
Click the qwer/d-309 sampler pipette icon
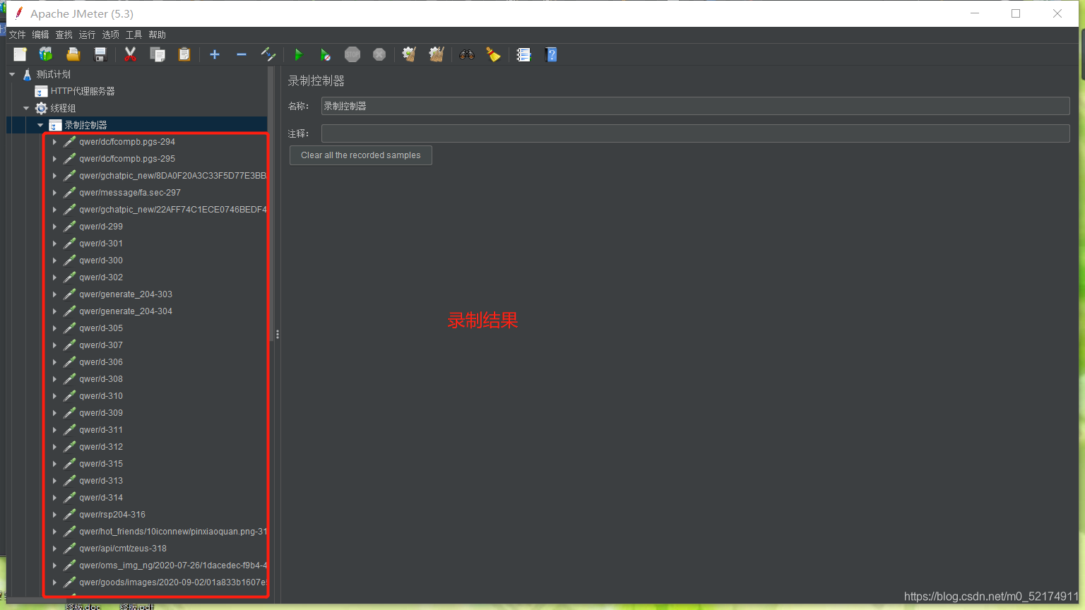(x=69, y=413)
